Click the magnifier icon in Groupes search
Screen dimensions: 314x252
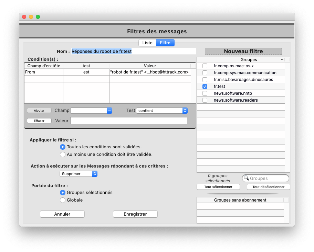246,178
